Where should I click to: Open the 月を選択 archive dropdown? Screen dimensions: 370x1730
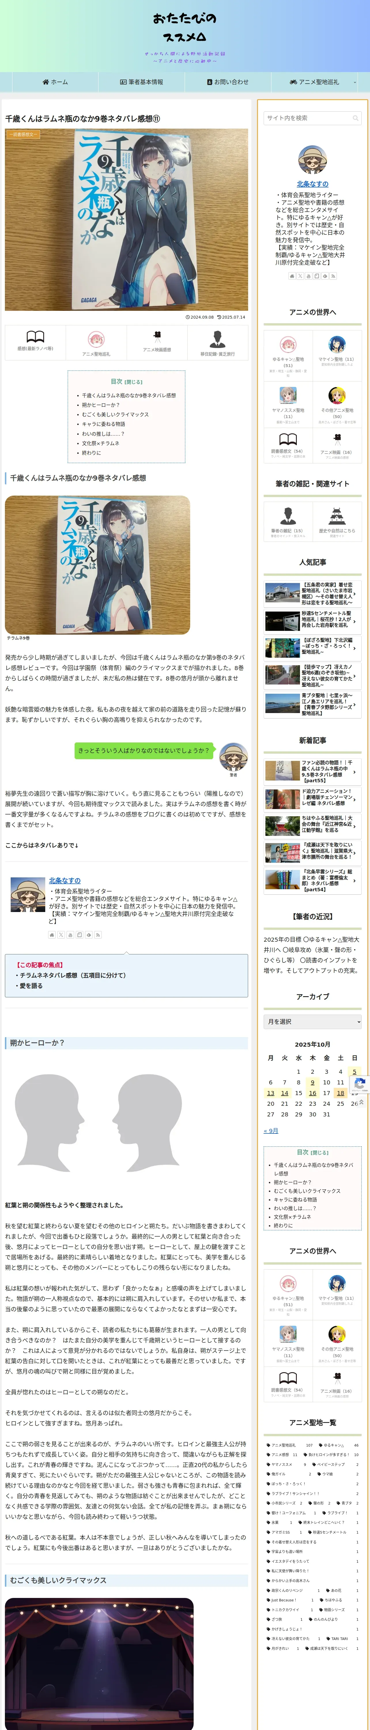click(x=312, y=1022)
